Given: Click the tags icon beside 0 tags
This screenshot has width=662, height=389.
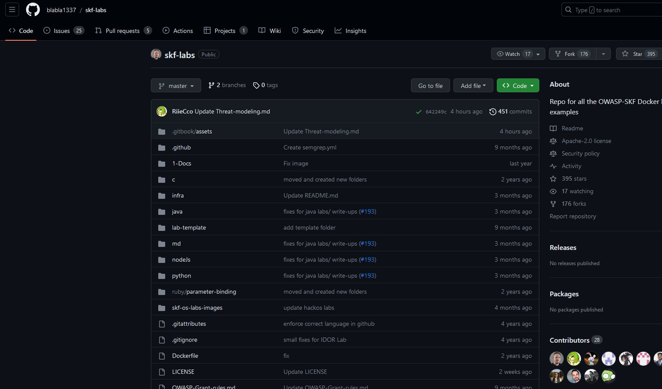Looking at the screenshot, I should point(256,85).
